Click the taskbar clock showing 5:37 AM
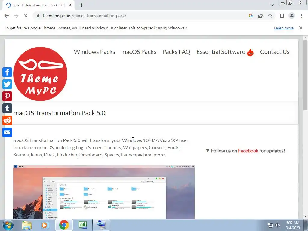The height and width of the screenshot is (231, 308). point(293,225)
